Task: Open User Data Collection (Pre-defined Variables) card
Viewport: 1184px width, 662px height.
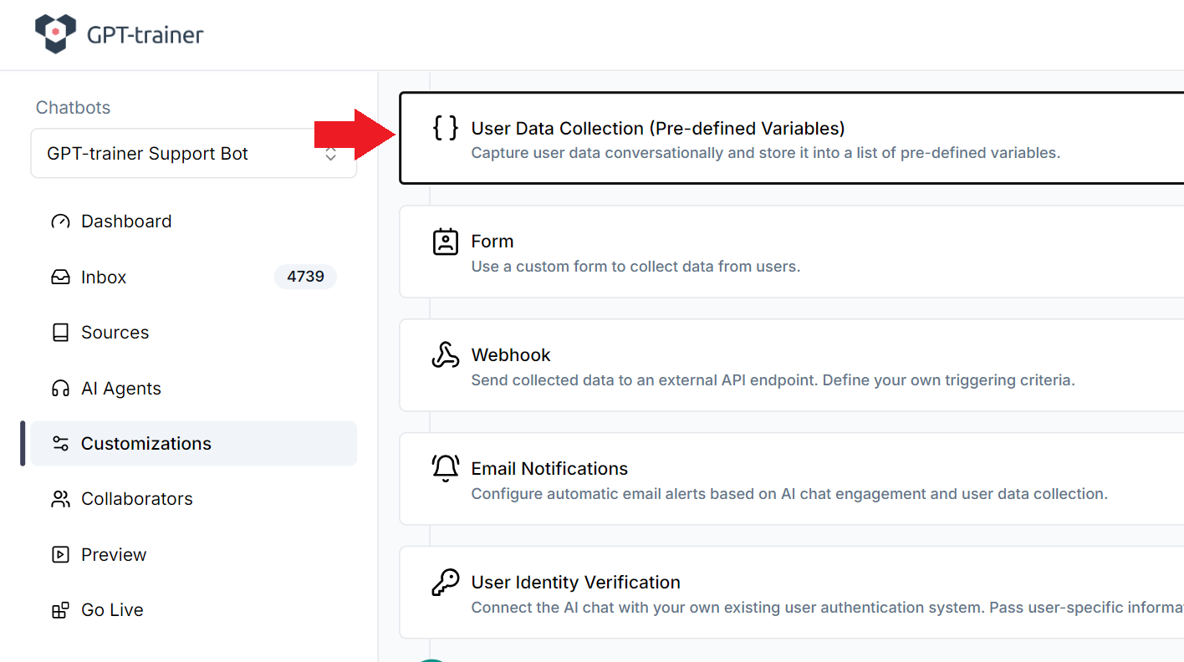Action: click(x=791, y=138)
